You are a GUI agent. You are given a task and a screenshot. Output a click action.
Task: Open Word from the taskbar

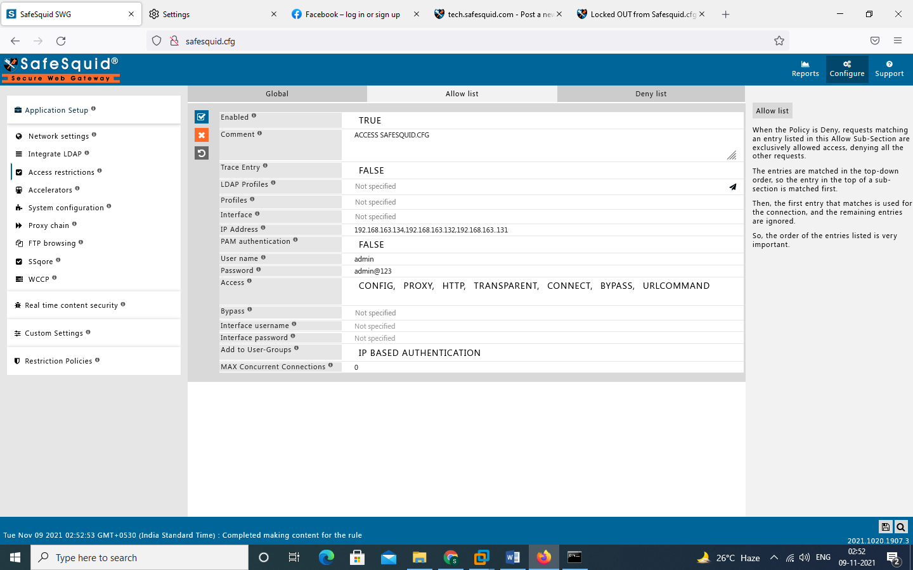[513, 557]
